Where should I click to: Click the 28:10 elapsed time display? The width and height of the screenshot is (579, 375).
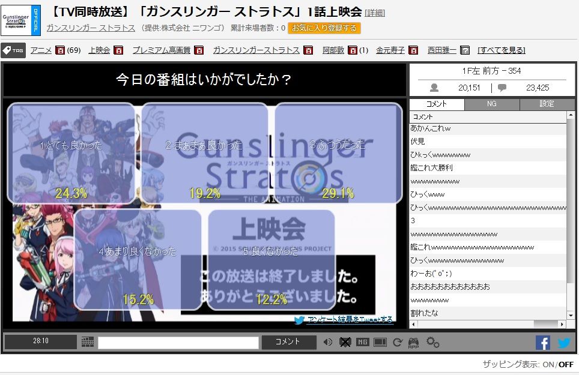click(41, 341)
